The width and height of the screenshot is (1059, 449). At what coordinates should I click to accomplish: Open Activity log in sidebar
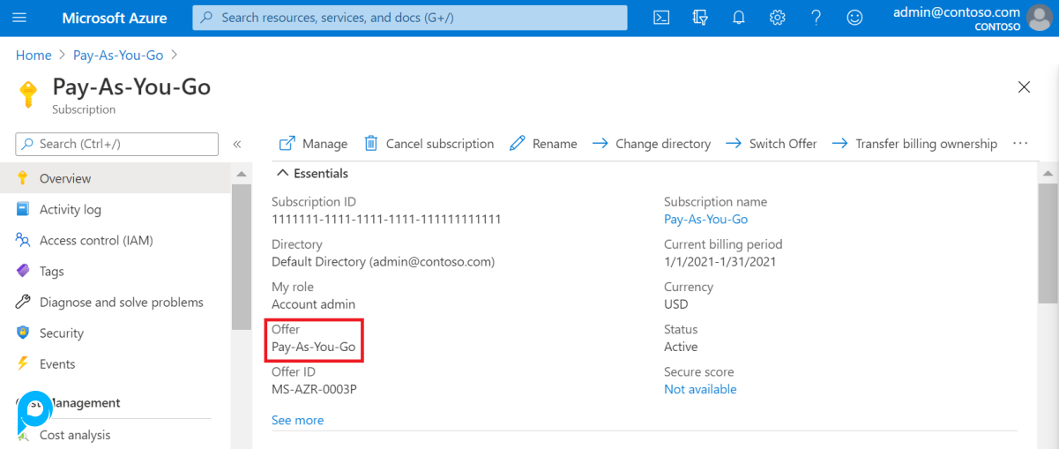[70, 209]
